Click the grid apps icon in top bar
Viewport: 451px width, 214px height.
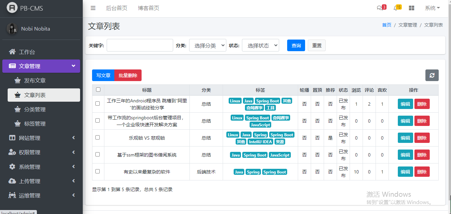411,8
